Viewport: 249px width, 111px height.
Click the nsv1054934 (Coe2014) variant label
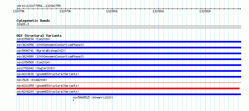coord(34,39)
